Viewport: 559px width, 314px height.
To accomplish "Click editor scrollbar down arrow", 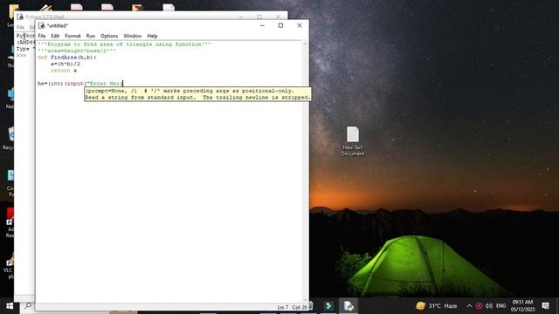I will 305,300.
